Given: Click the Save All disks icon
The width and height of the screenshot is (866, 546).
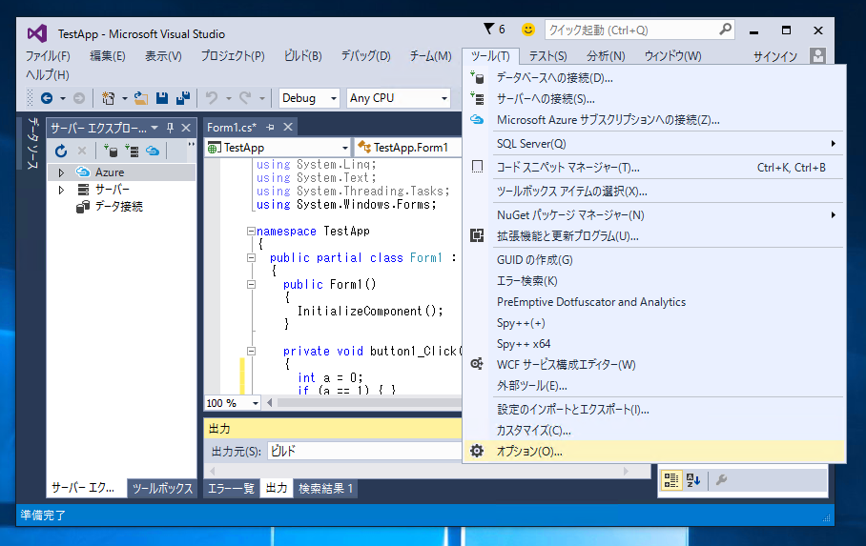Looking at the screenshot, I should (183, 98).
